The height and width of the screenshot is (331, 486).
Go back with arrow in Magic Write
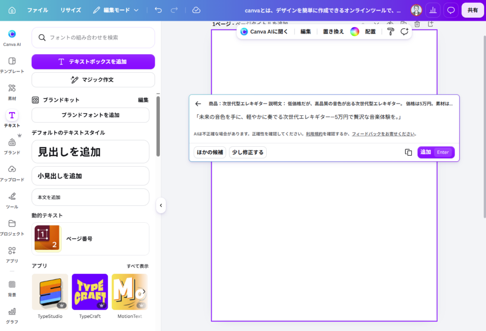tap(198, 104)
